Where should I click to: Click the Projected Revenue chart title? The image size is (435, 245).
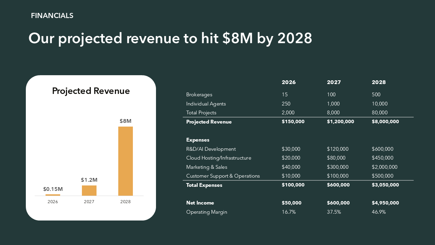(x=91, y=91)
